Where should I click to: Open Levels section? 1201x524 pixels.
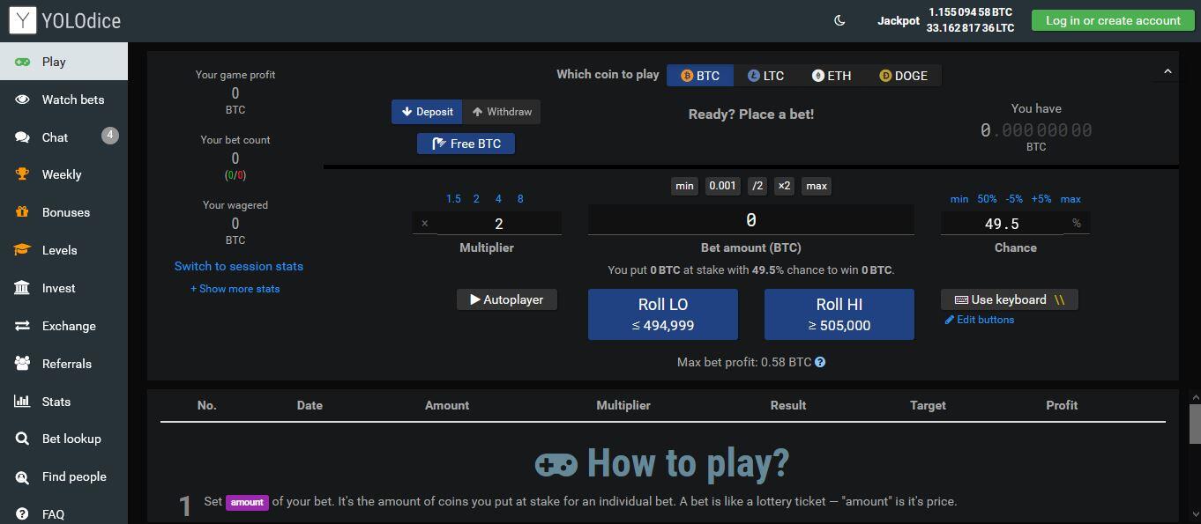pyautogui.click(x=63, y=250)
